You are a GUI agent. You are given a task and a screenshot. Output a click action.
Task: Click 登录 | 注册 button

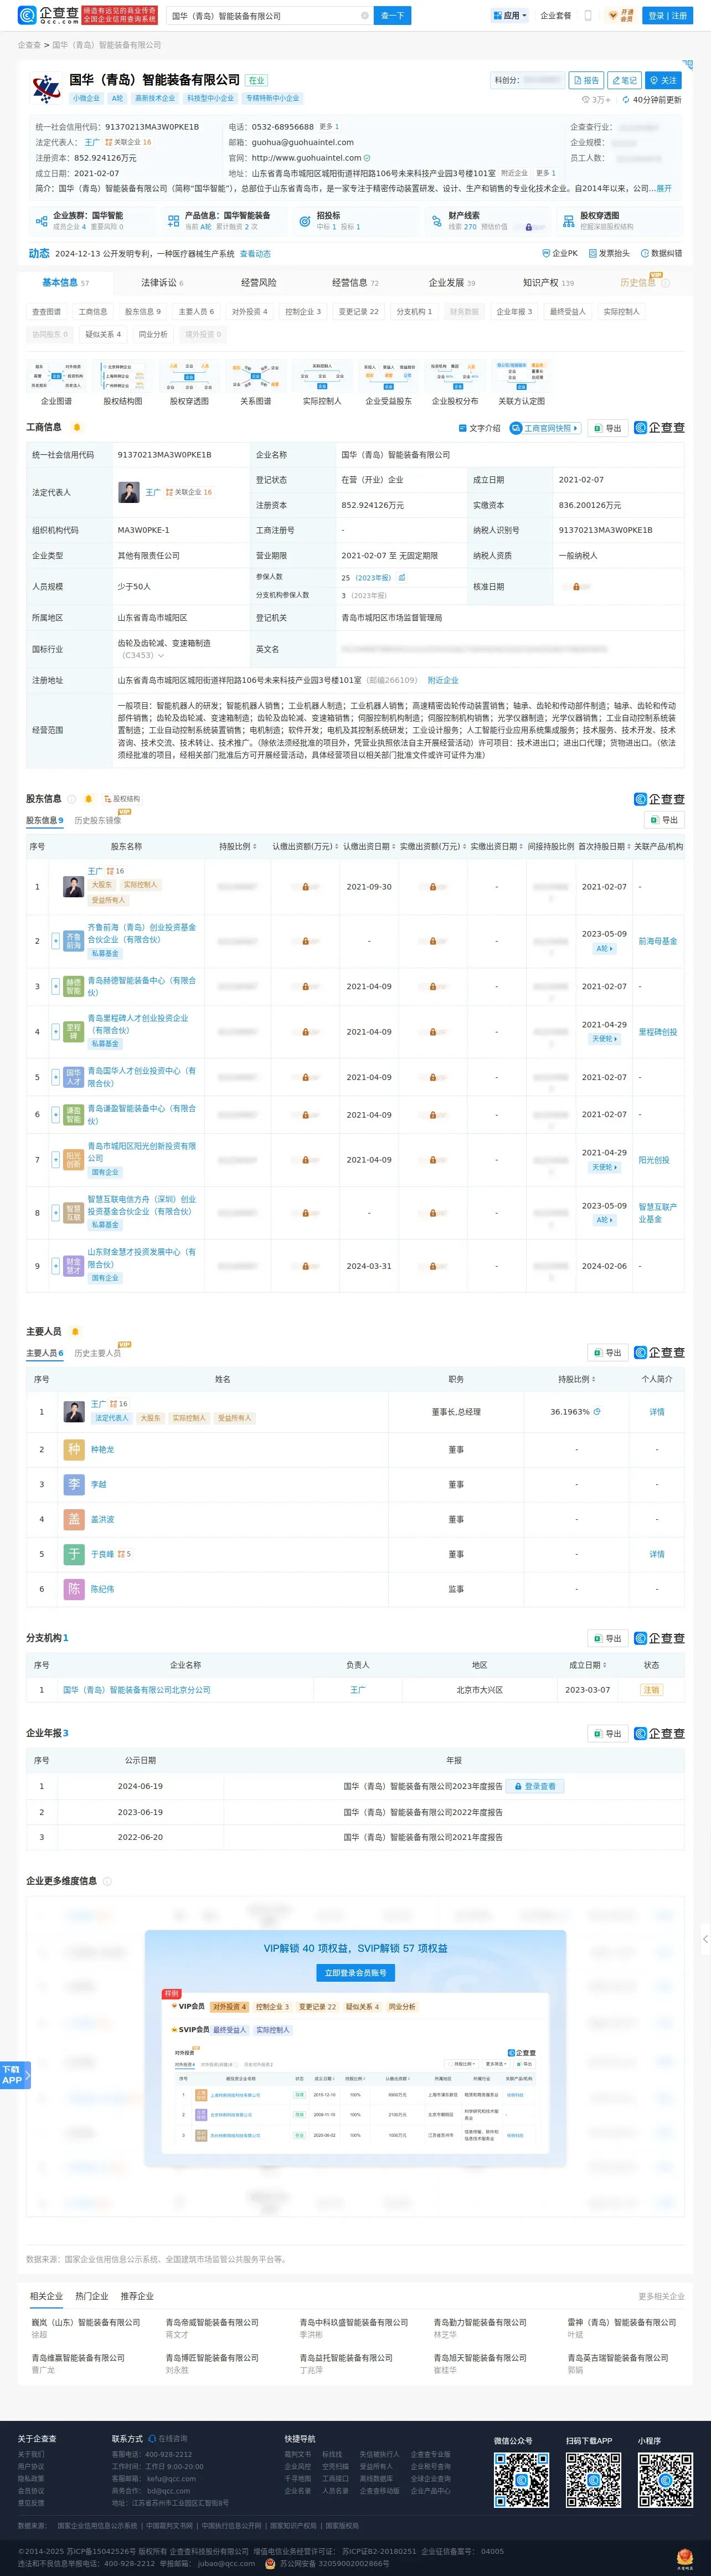[x=668, y=16]
